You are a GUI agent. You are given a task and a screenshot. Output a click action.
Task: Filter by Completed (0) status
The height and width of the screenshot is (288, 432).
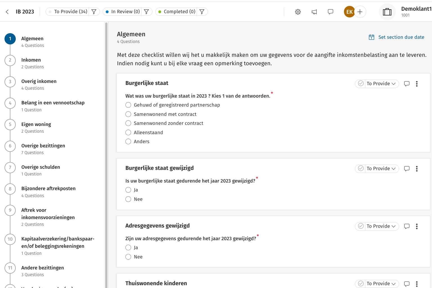click(176, 12)
